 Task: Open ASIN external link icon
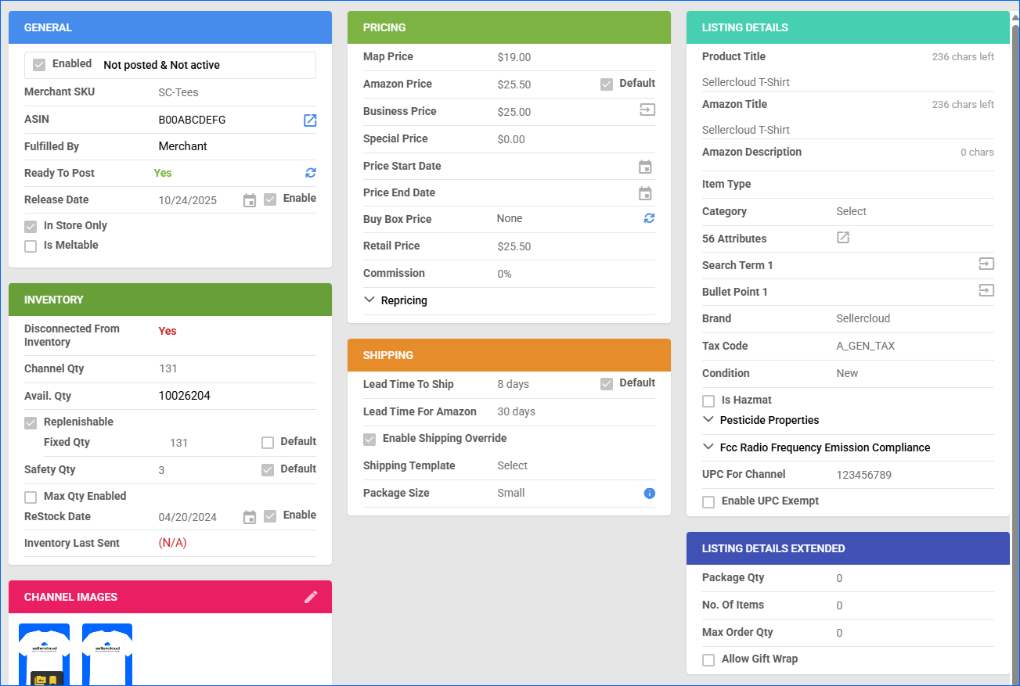[x=310, y=120]
